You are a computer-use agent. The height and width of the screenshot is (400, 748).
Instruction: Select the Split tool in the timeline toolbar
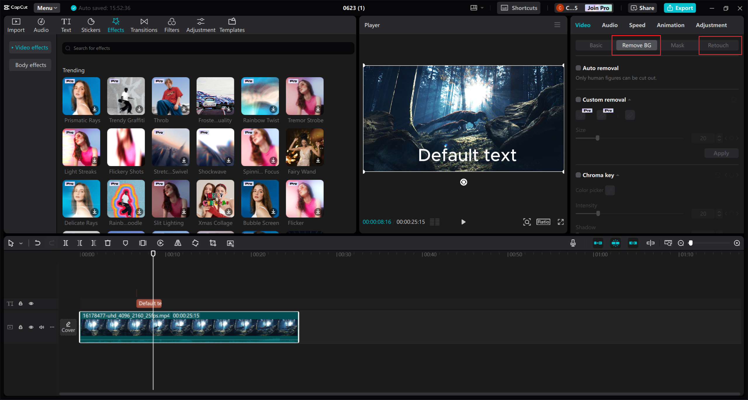point(65,243)
